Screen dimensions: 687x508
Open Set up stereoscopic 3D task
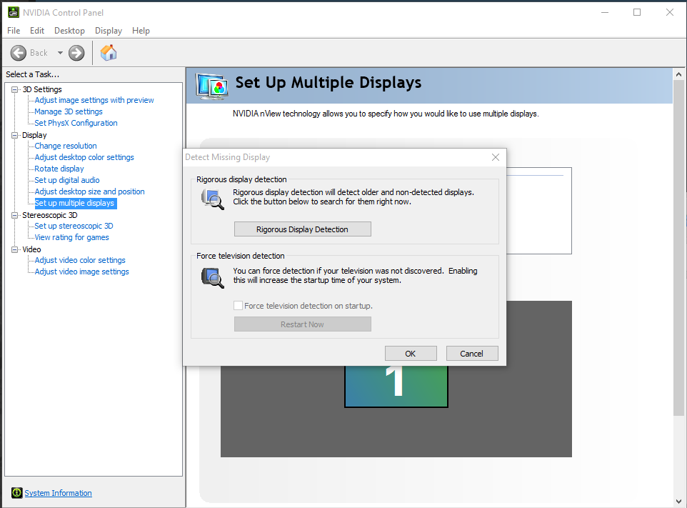(74, 226)
